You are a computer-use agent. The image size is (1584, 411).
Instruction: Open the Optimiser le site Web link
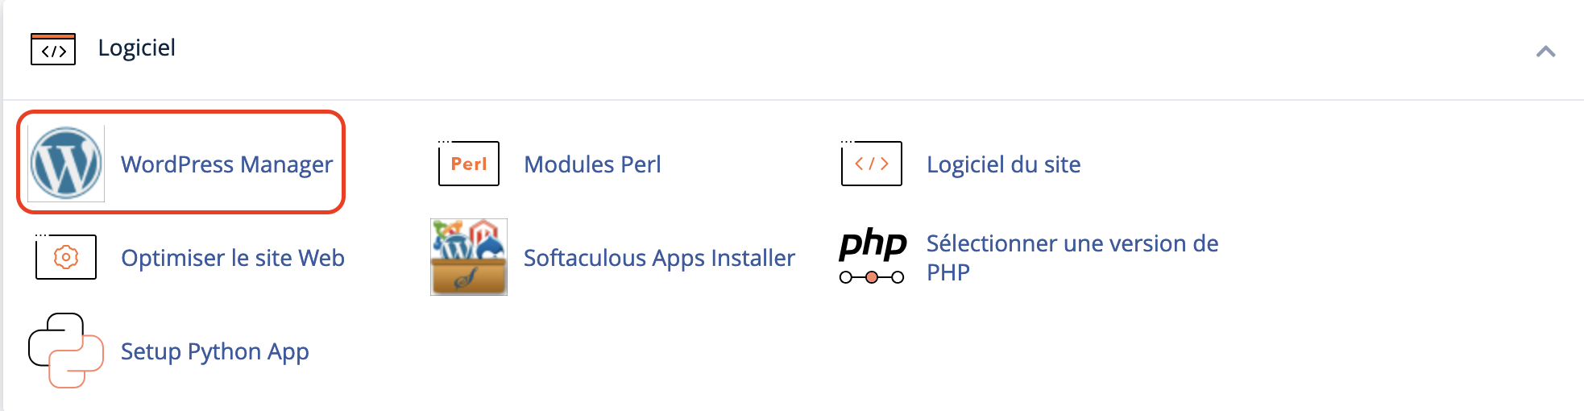[233, 258]
